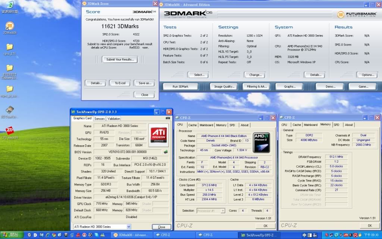Click the '512.1 MHz' DRAM Frequency value
The width and height of the screenshot is (382, 239).
tap(336, 157)
